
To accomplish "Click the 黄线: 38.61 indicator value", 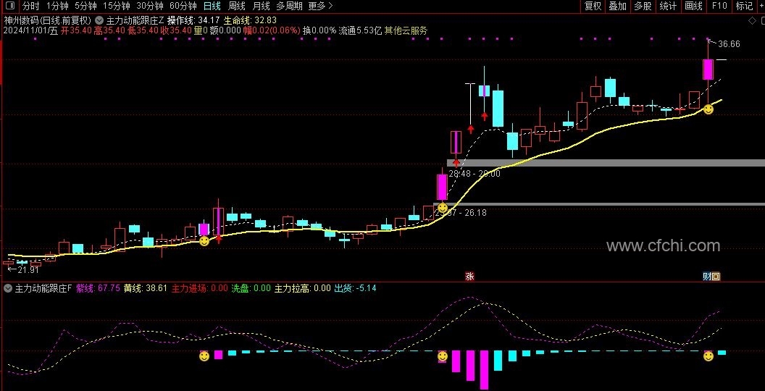I will pyautogui.click(x=146, y=288).
